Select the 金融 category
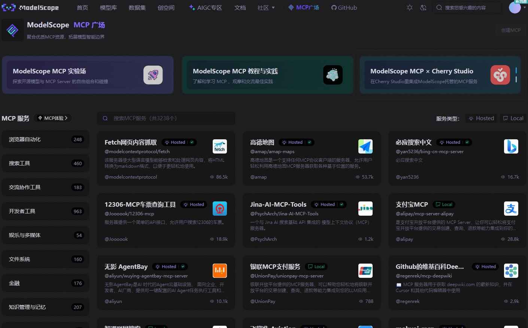The width and height of the screenshot is (528, 328). [x=46, y=283]
